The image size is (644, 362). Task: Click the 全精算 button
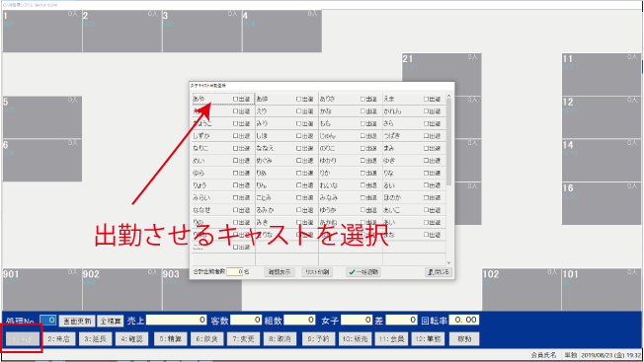pyautogui.click(x=111, y=321)
